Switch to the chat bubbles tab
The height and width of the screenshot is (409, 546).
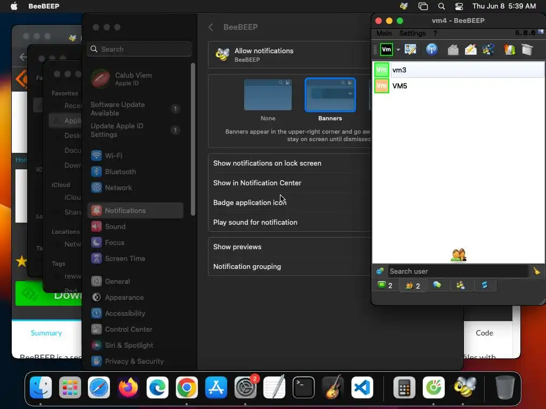click(x=437, y=285)
